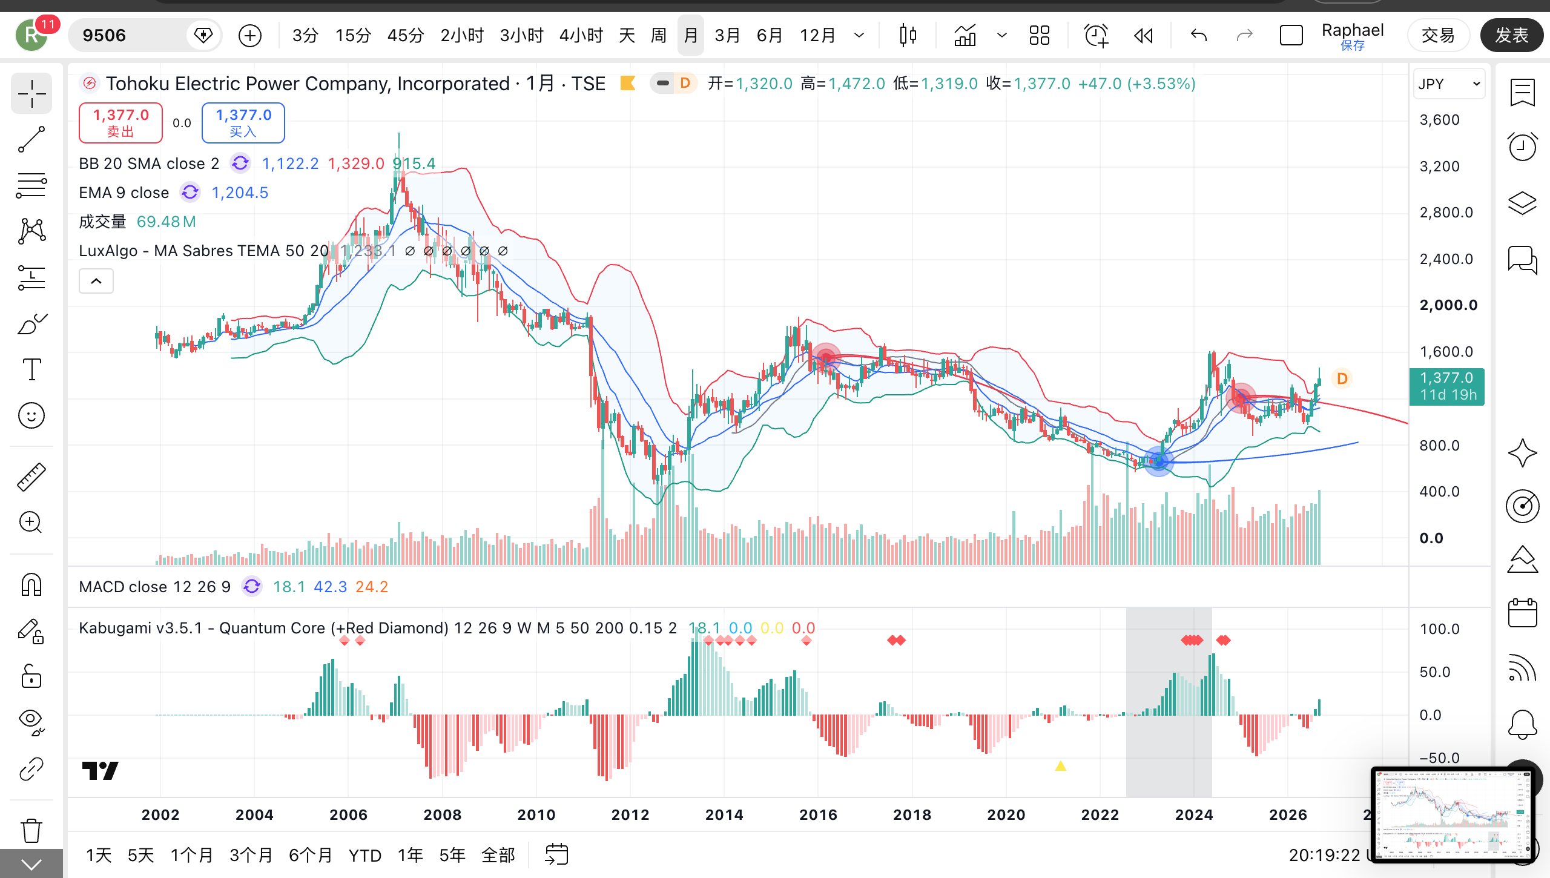The height and width of the screenshot is (878, 1550).
Task: Create a new price alert
Action: [1096, 36]
